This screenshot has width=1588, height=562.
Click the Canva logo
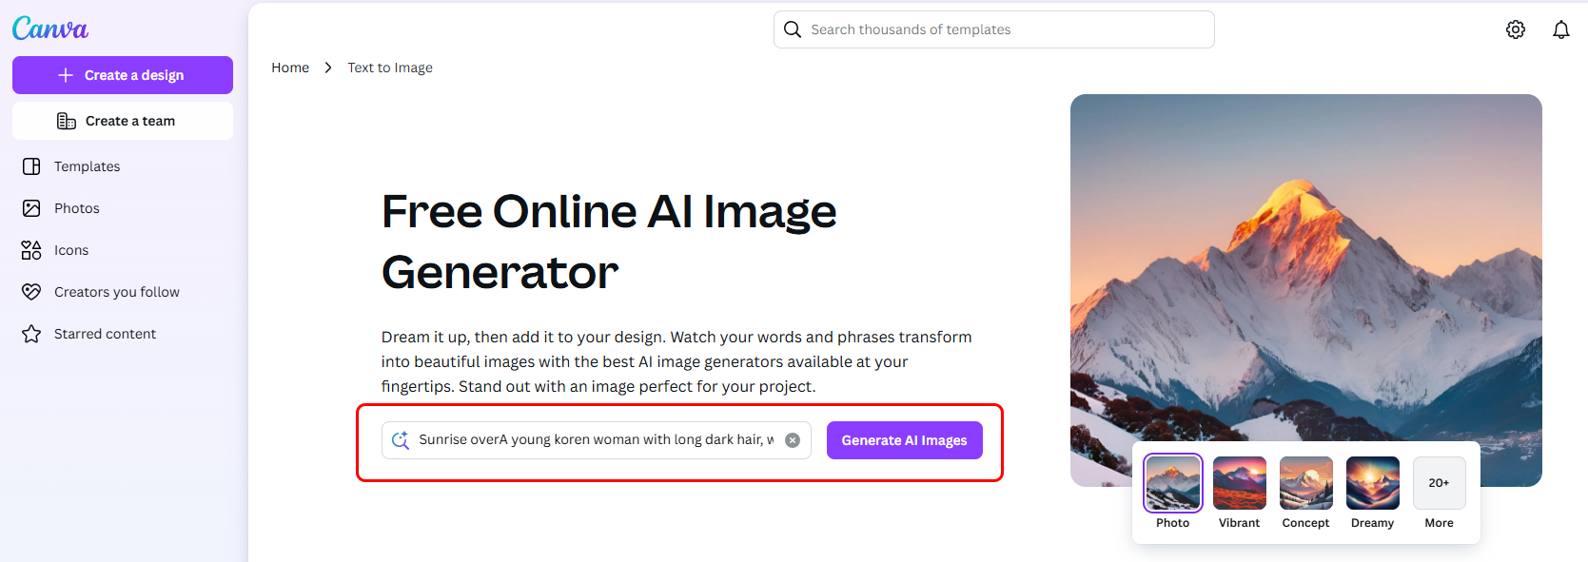click(x=50, y=29)
